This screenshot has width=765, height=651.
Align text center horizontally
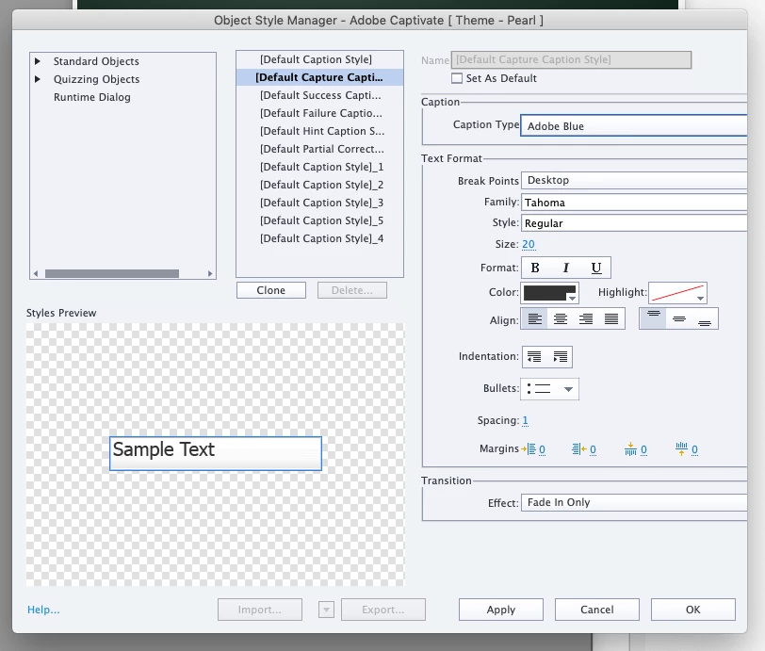click(x=560, y=319)
